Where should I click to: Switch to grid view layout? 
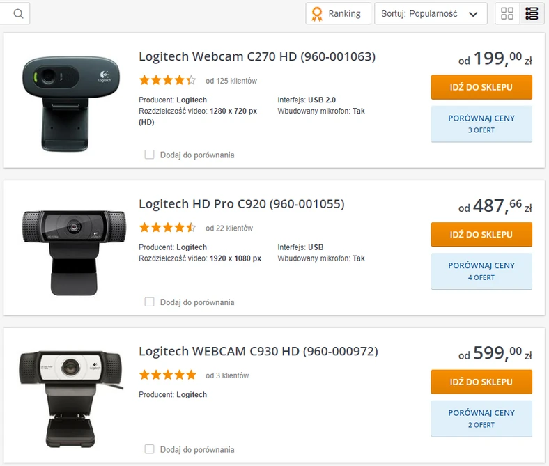pyautogui.click(x=507, y=13)
